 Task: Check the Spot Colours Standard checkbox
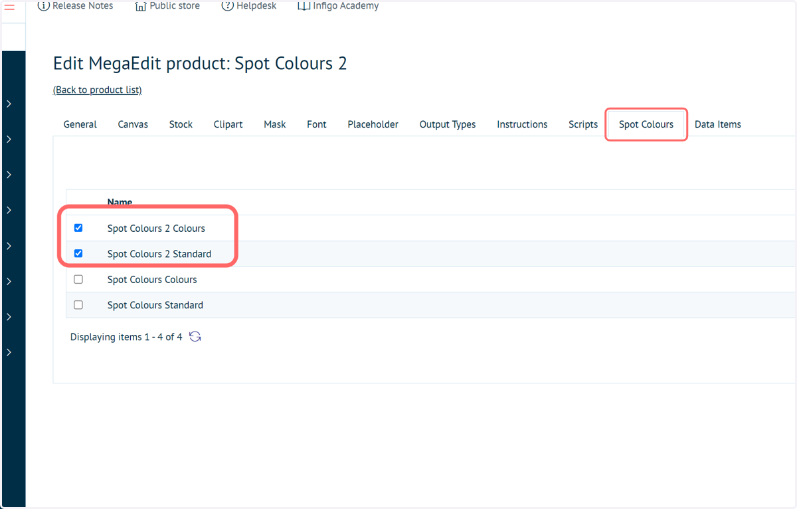(78, 305)
